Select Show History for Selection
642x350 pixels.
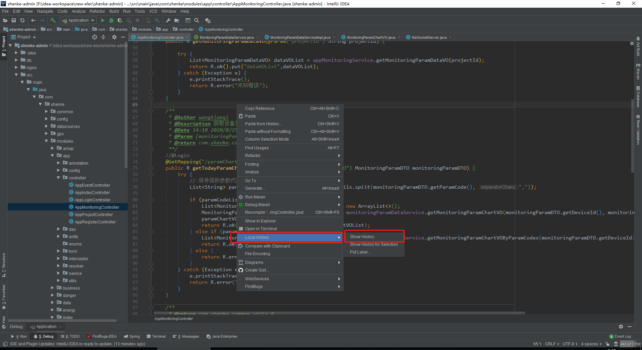(373, 244)
